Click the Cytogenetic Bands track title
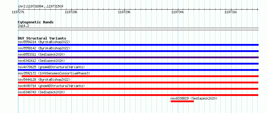 (36, 22)
